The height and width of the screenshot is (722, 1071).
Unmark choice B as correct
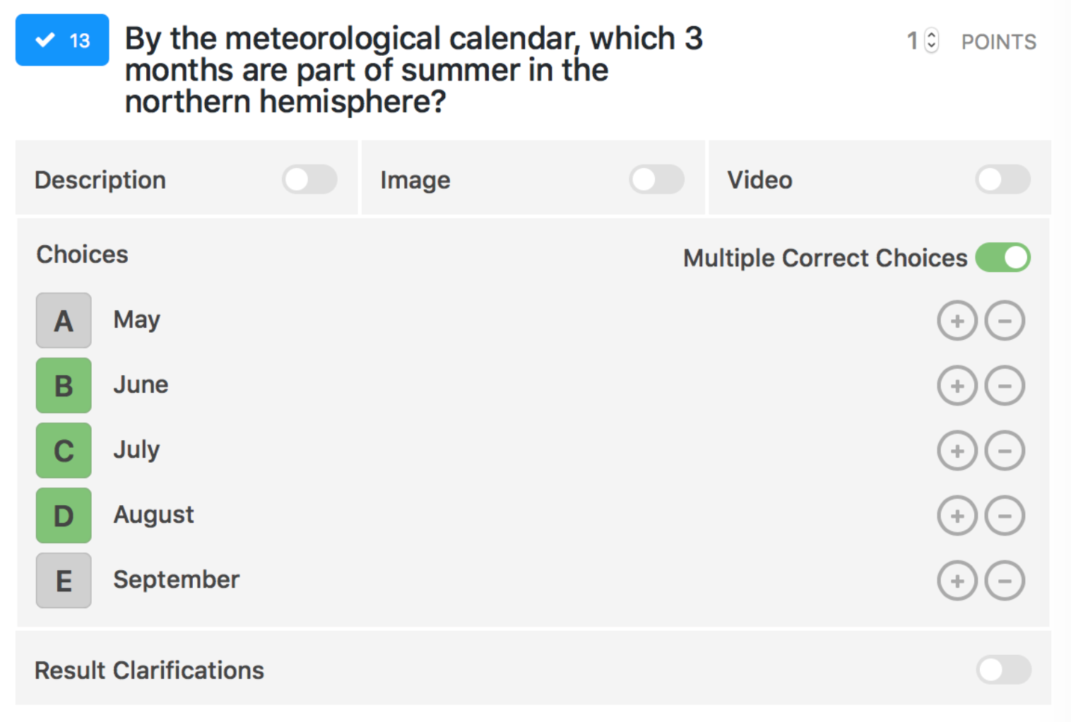coord(64,386)
